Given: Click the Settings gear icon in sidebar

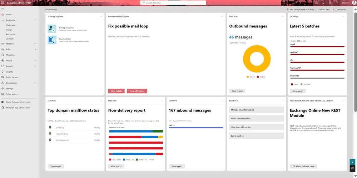Looking at the screenshot, I should click(3, 89).
